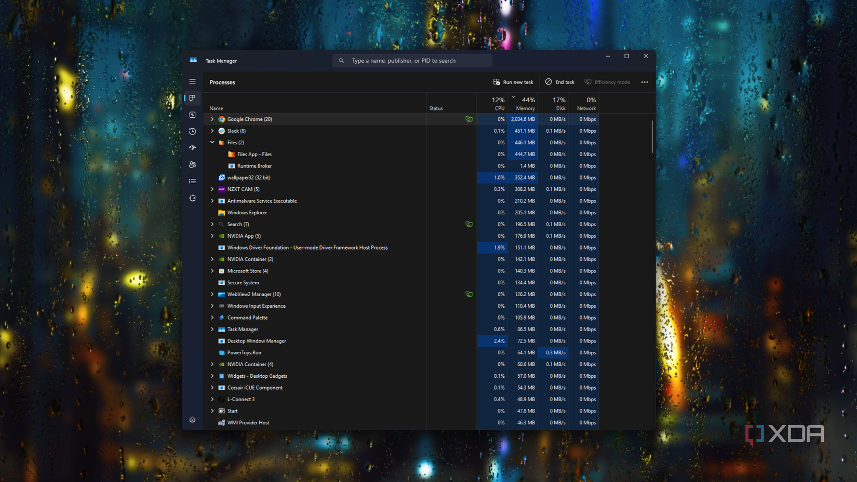Expand the L-Connect 3 process
The image size is (857, 482).
pyautogui.click(x=212, y=400)
